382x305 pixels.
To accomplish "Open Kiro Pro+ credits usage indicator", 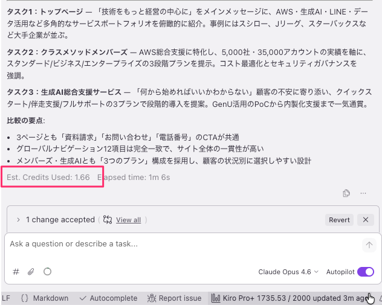I will tap(290, 298).
